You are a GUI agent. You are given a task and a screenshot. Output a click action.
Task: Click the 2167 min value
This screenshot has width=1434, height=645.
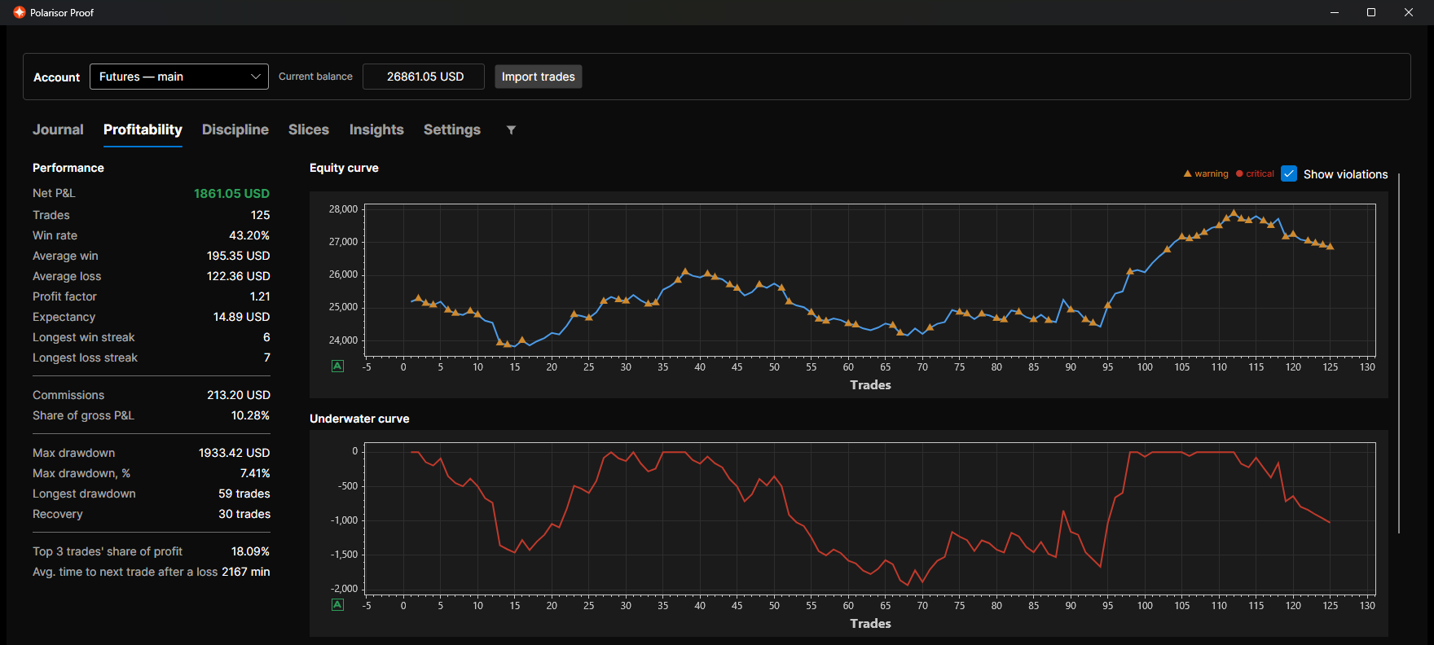tap(245, 572)
